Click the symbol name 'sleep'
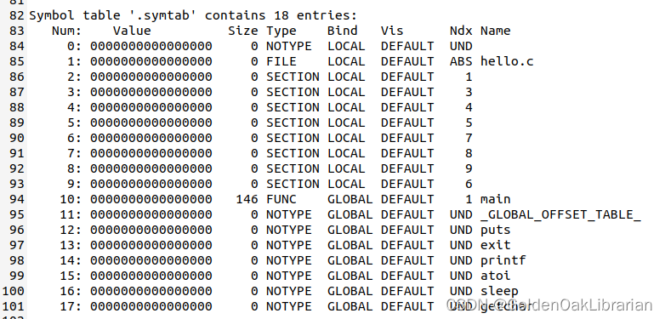This screenshot has width=665, height=319. pos(499,291)
